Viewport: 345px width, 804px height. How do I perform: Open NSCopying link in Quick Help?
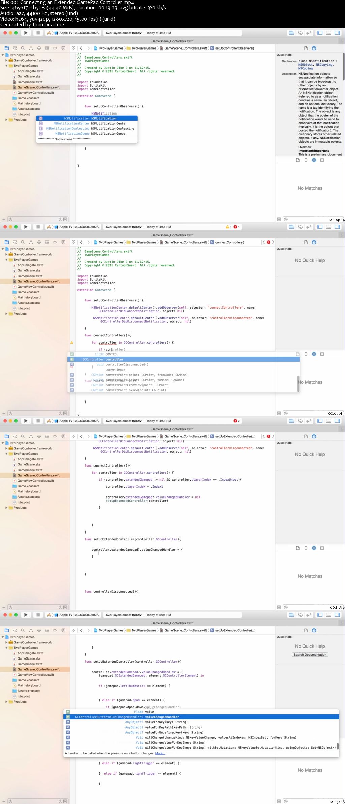[324, 65]
